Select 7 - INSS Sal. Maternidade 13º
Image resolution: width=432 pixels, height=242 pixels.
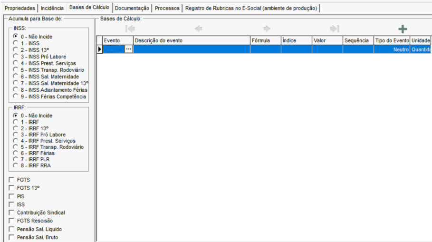[15, 83]
